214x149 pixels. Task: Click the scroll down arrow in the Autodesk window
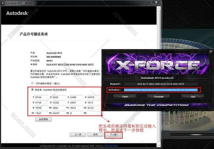click(x=159, y=145)
